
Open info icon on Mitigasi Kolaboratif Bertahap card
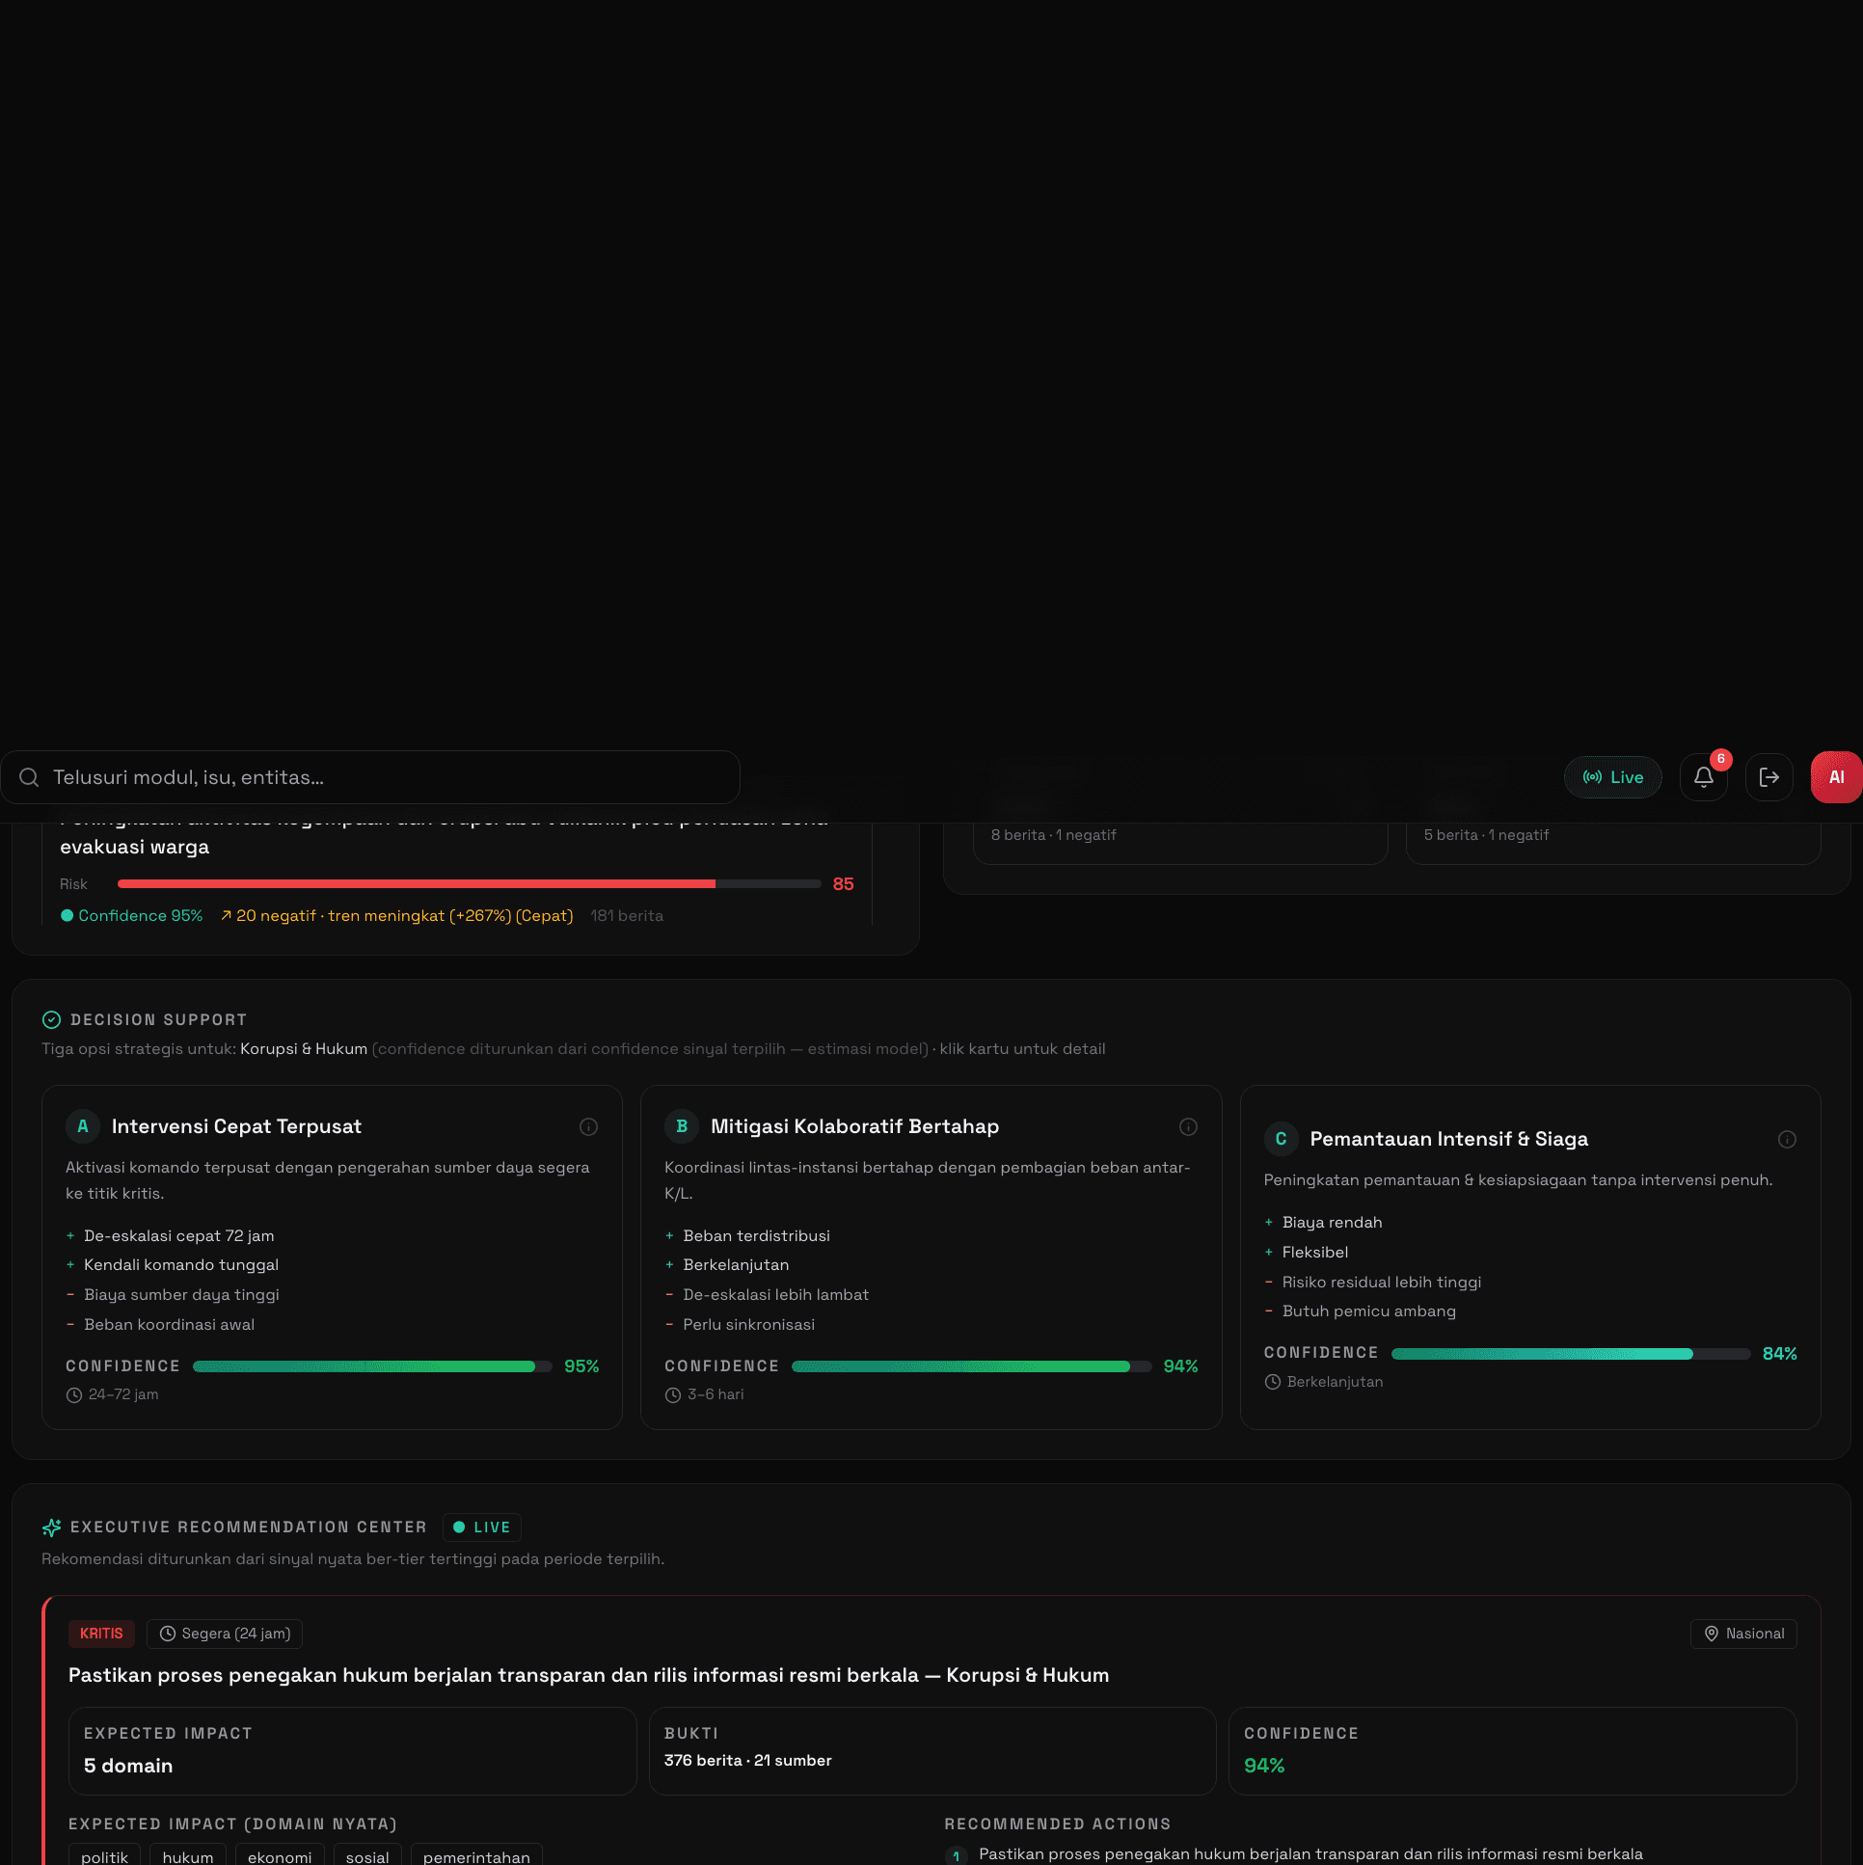click(1188, 1126)
